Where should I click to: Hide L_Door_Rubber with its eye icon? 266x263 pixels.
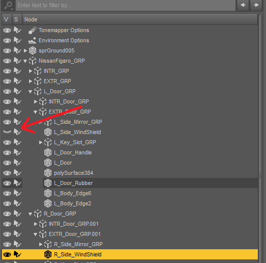tap(7, 183)
